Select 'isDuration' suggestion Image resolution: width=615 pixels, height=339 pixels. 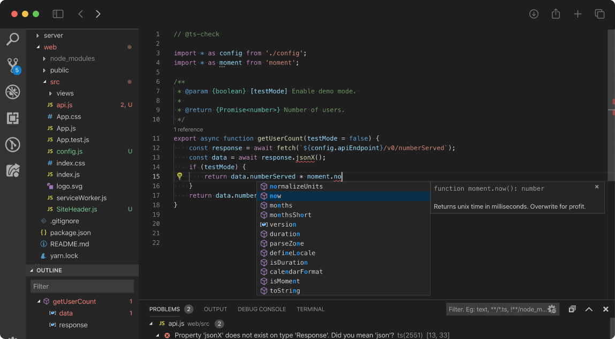coord(343,262)
